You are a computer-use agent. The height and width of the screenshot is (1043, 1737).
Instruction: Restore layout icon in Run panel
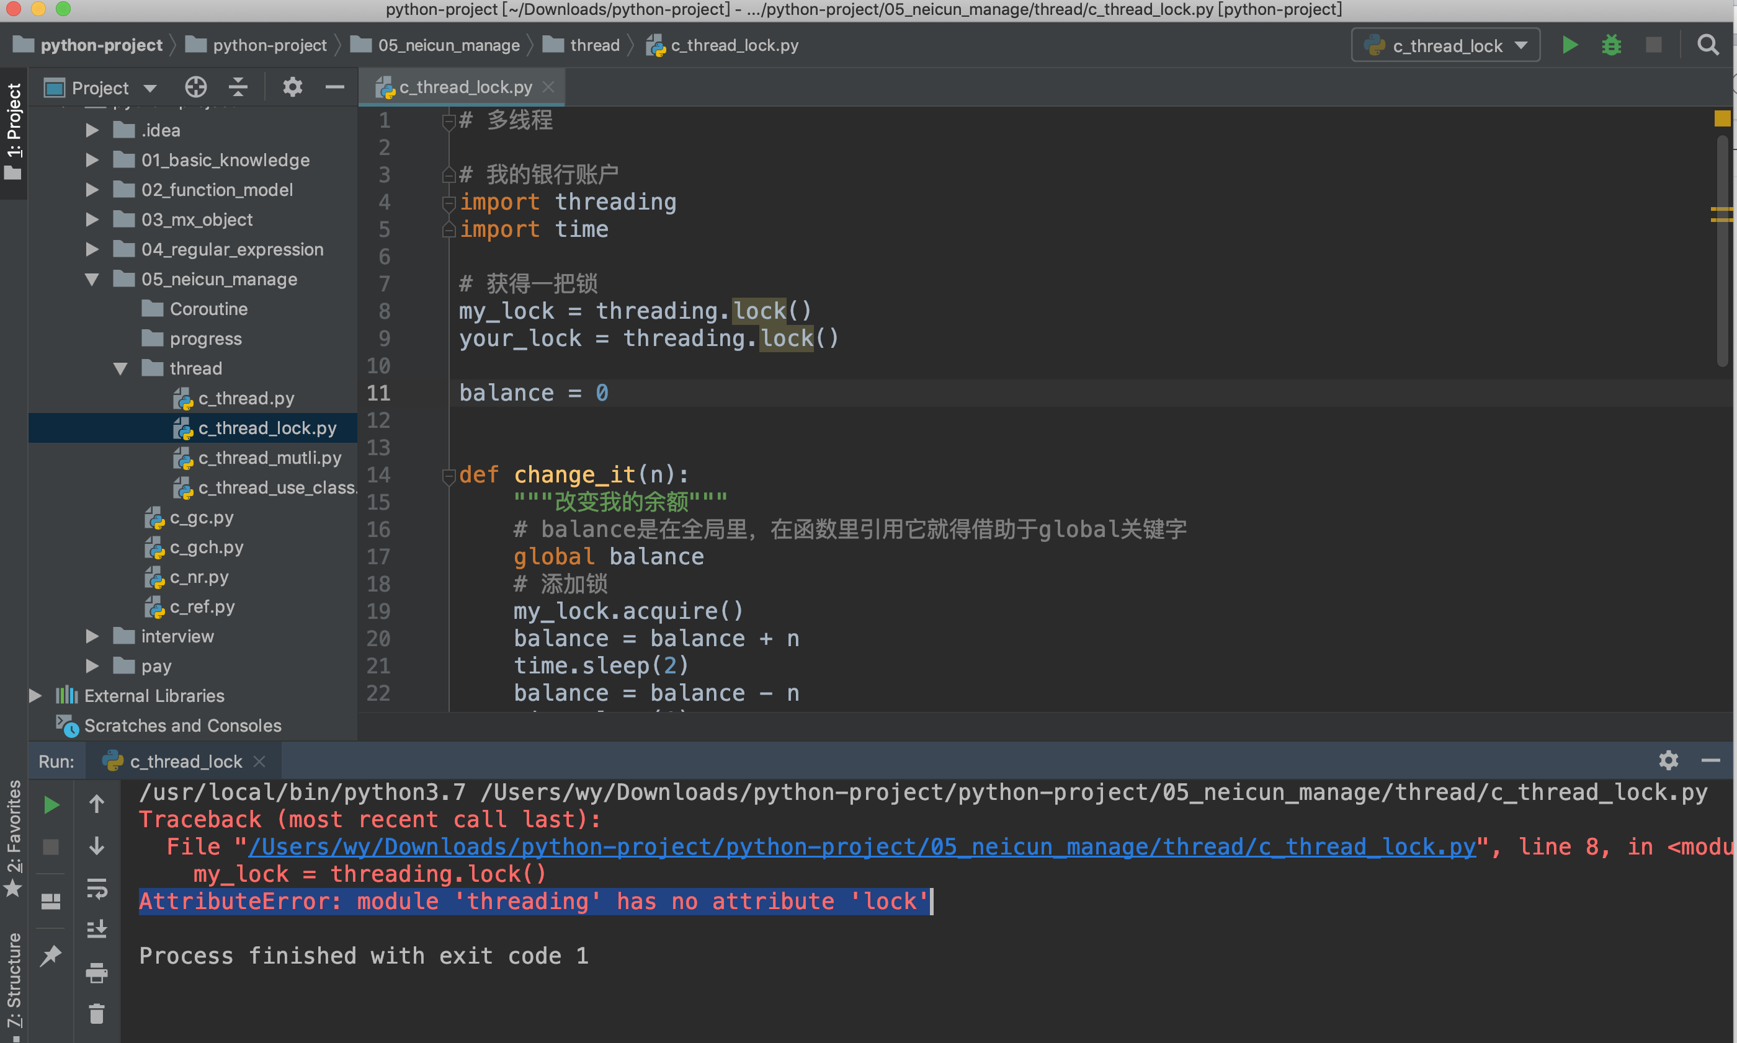point(51,901)
